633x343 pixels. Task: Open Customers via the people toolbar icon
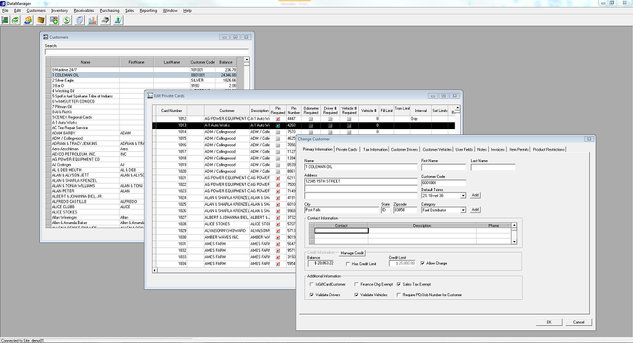(28, 20)
